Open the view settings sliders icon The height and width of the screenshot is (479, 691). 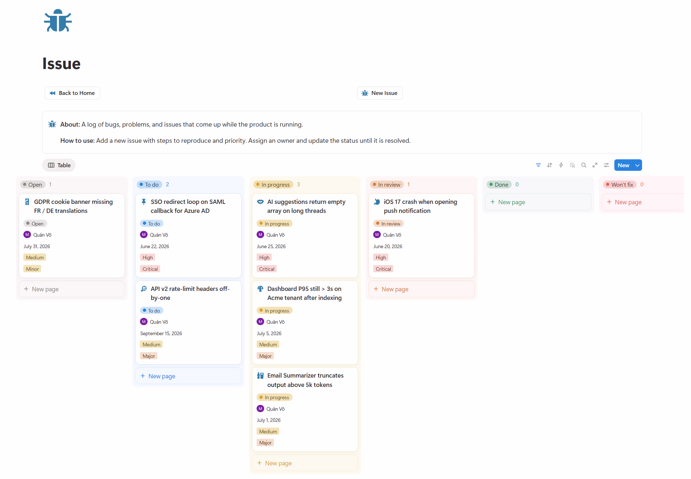(606, 165)
